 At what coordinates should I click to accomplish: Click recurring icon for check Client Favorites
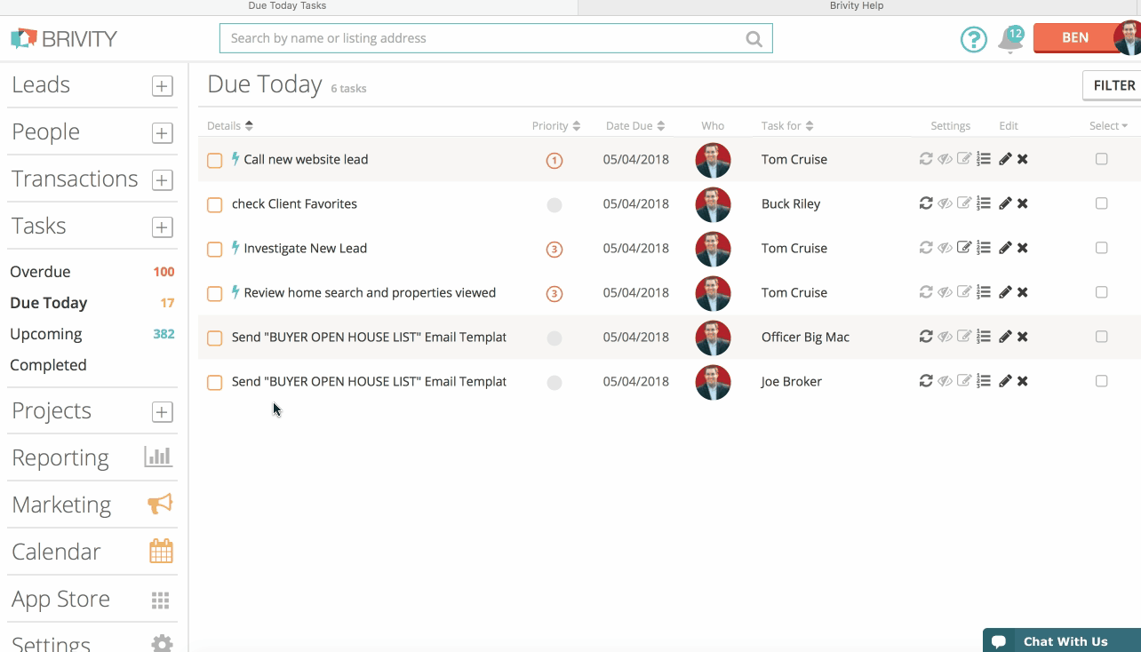[926, 203]
